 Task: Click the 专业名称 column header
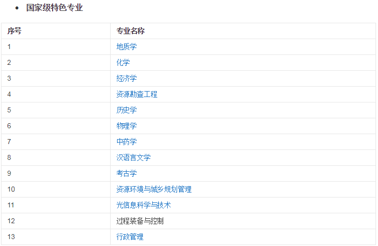pos(130,31)
